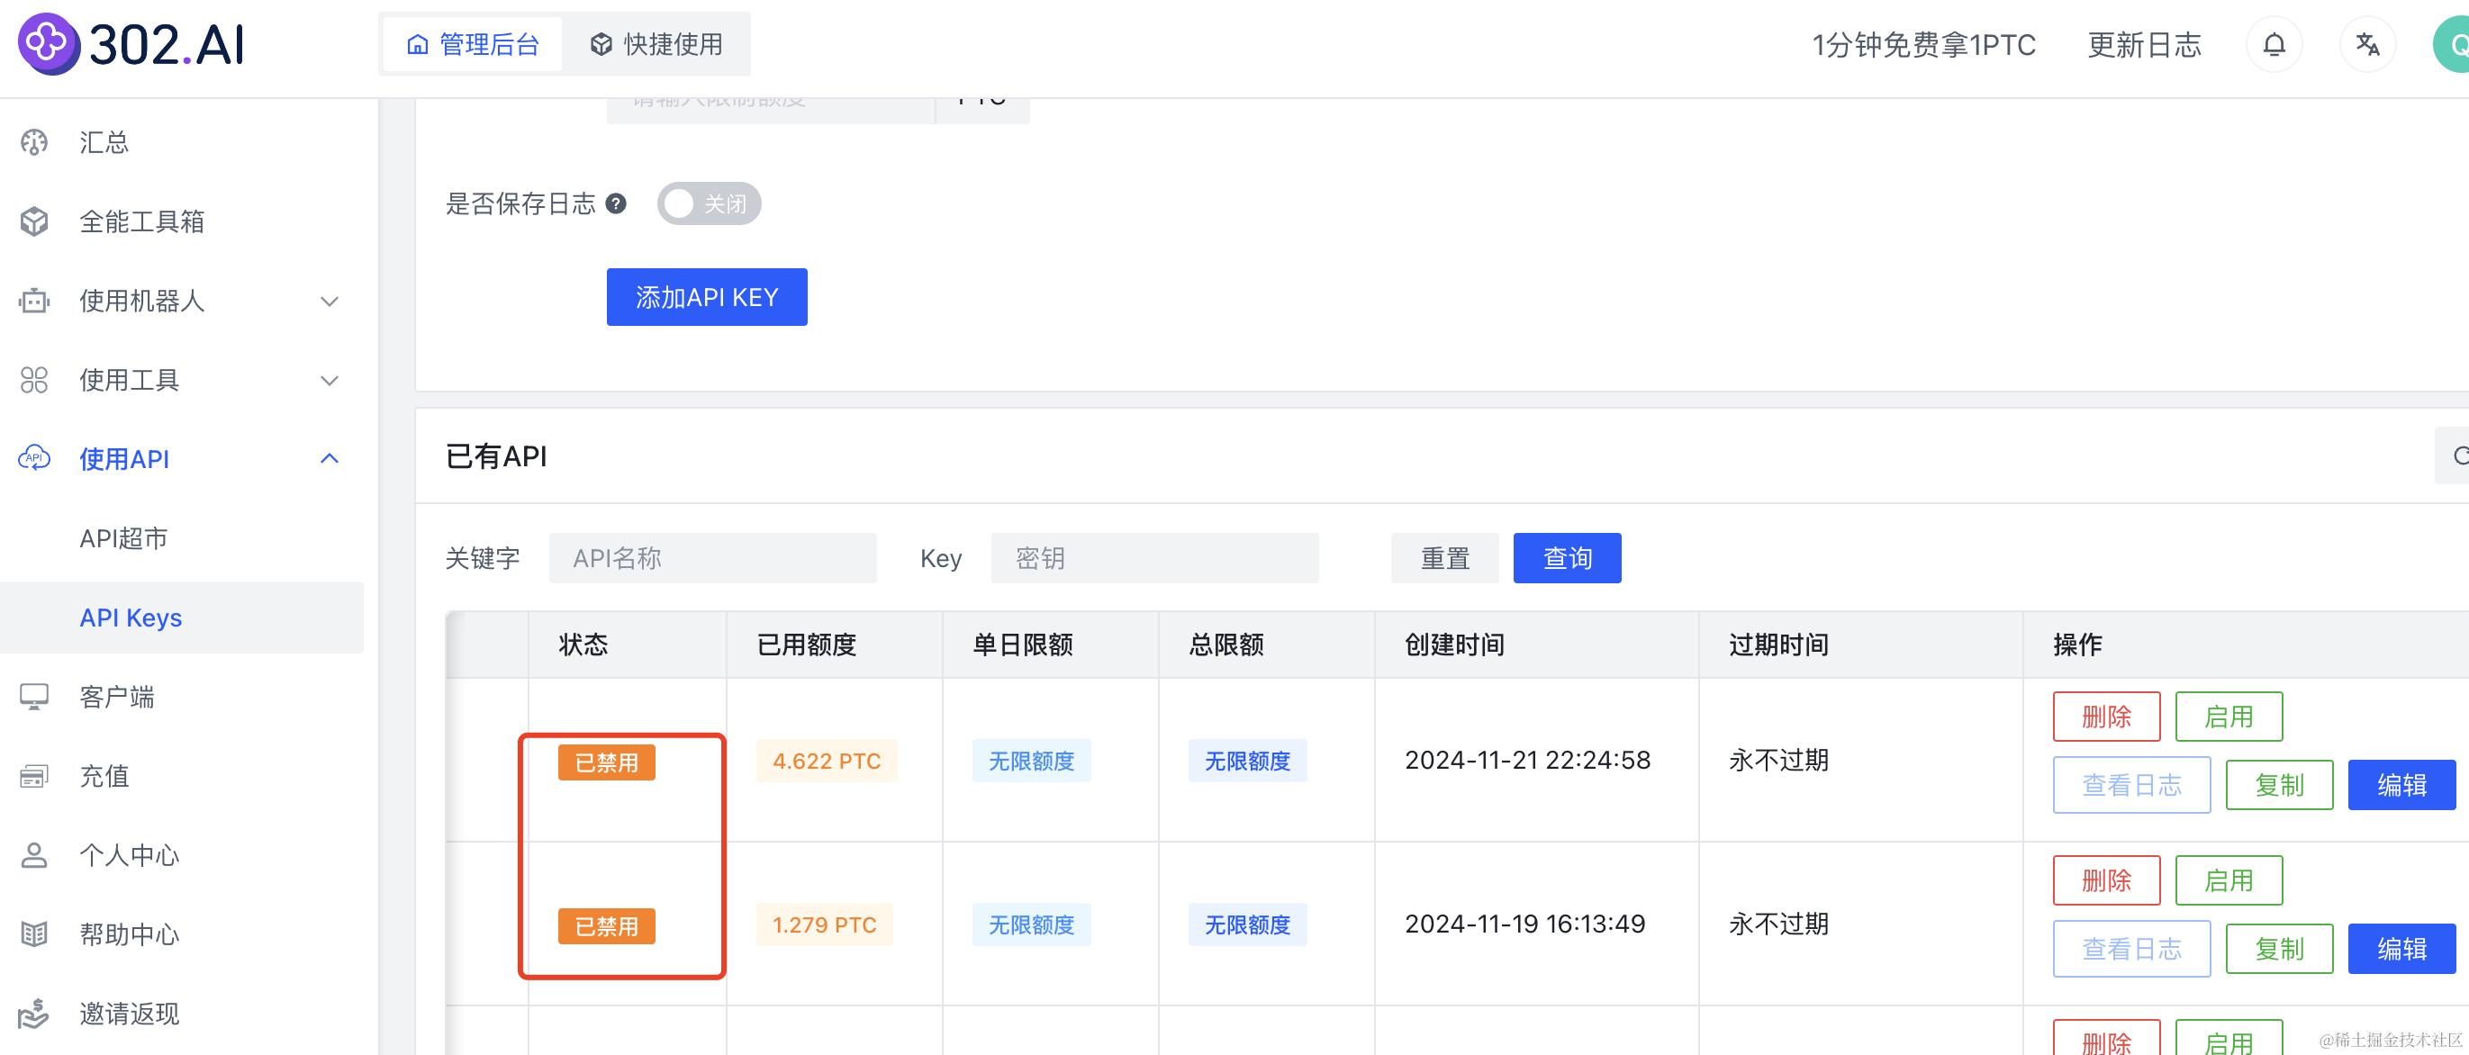Click the help icon beside 是否保存日志
Viewport: 2469px width, 1055px height.
tap(616, 203)
